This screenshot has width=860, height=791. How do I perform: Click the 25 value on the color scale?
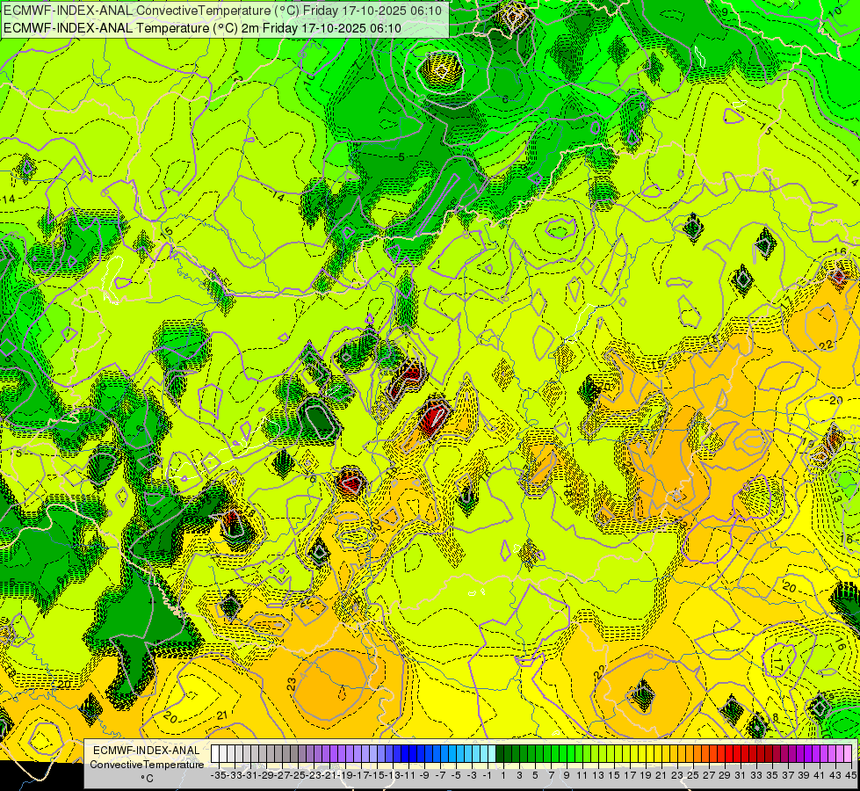[x=693, y=775]
